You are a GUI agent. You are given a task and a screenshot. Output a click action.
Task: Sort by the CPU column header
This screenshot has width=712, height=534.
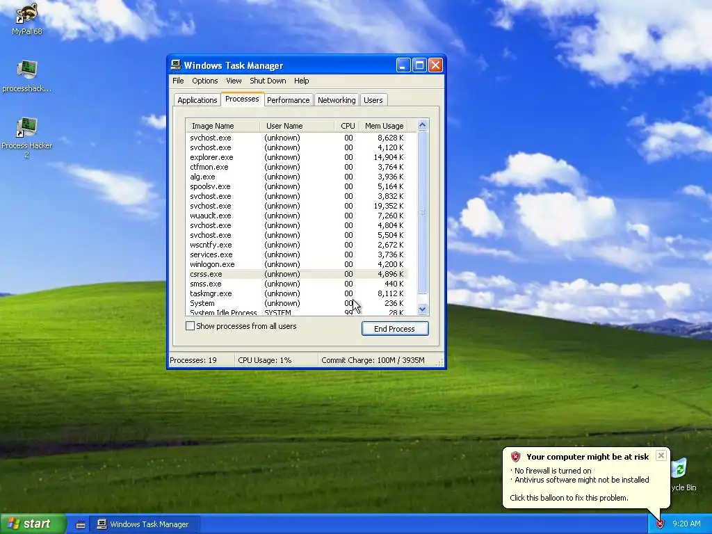347,126
